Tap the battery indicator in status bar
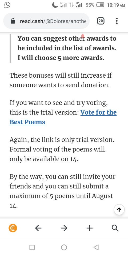Image resolution: width=128 pixels, height=257 pixels. tap(100, 5)
